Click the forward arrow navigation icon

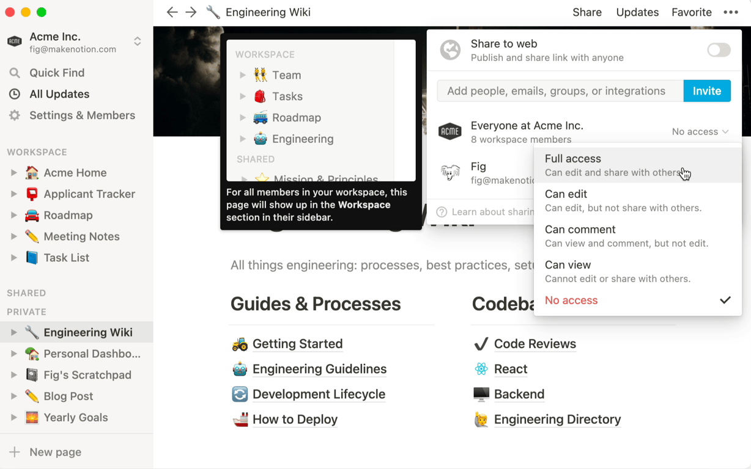pos(191,12)
